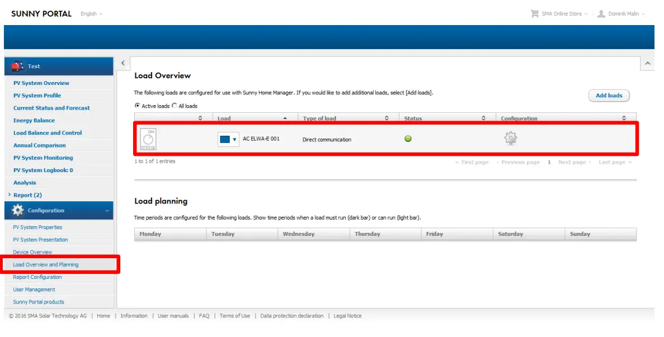Viewport: 664px width, 337px height.
Task: Collapse the sidebar using the left chevron
Action: pos(123,63)
